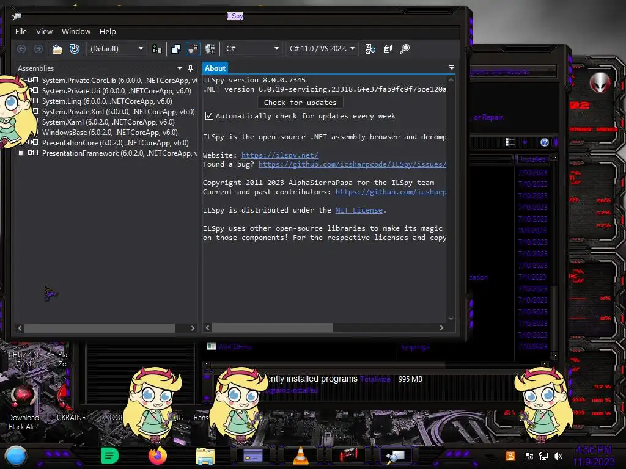Open the View menu

click(44, 32)
